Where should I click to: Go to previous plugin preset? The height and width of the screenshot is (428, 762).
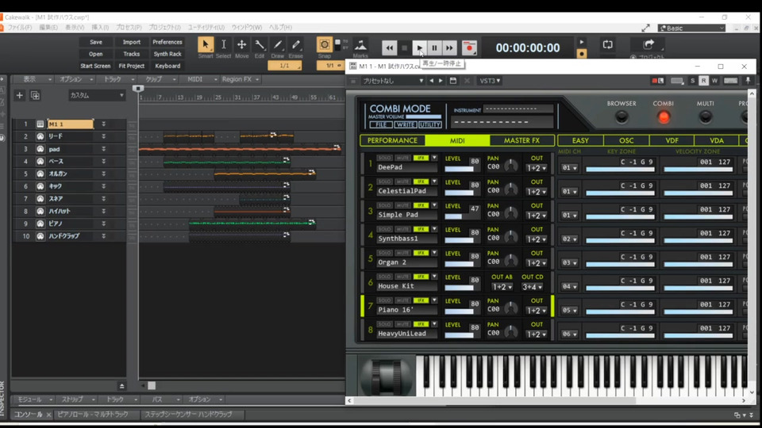pos(431,81)
